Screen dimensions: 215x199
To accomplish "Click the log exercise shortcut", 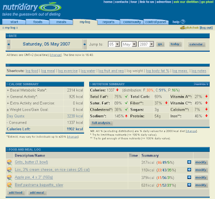I will point(68,71).
